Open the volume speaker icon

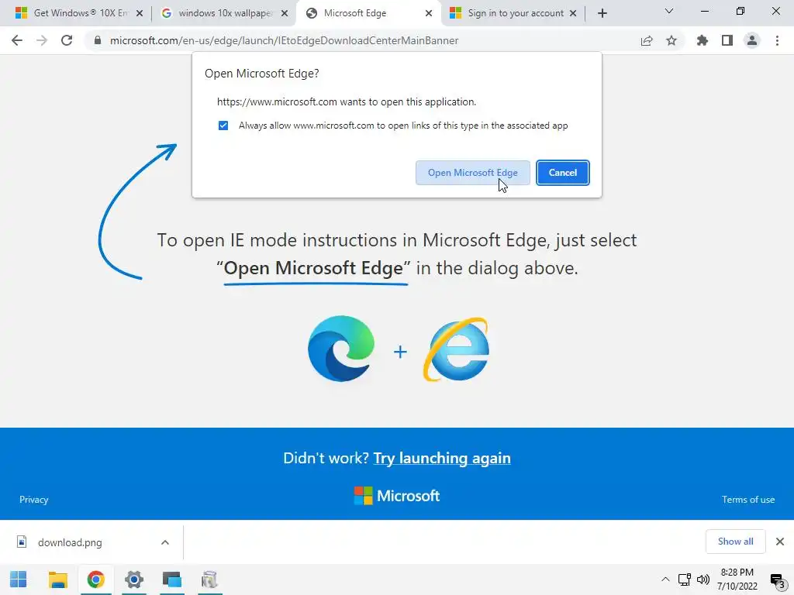tap(703, 580)
